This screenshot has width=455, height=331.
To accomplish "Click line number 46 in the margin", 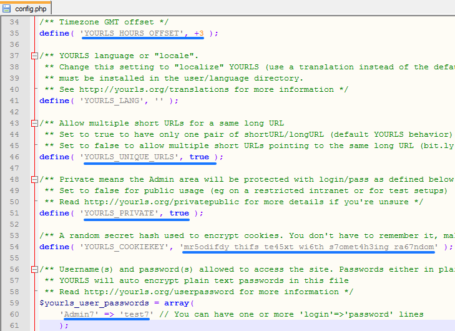I will [14, 157].
